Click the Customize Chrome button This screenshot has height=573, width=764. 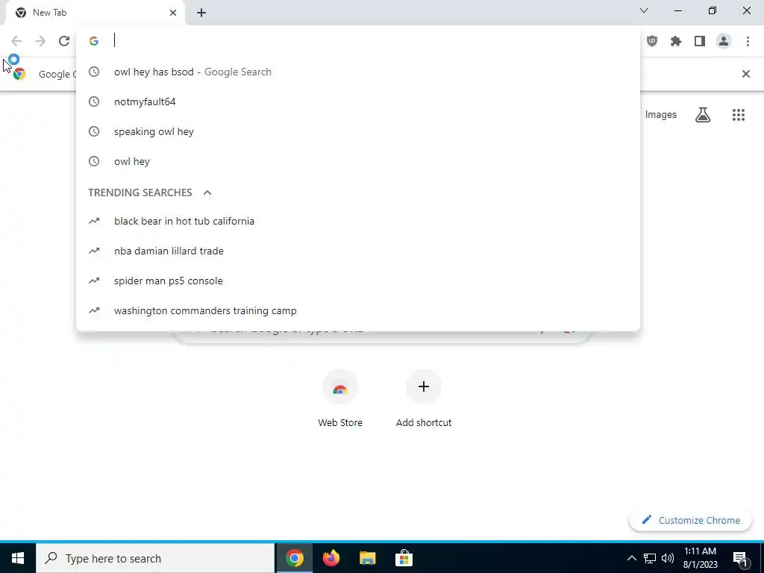690,520
